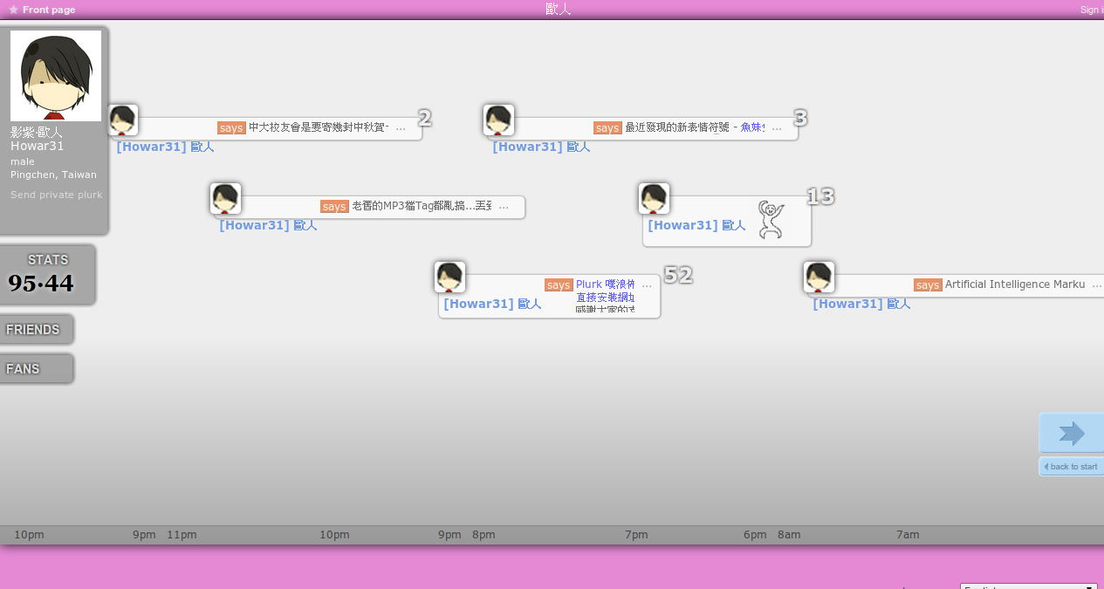1104x589 pixels.
Task: Click avatar icon on the MP3 Tag plurk
Action: click(x=225, y=199)
